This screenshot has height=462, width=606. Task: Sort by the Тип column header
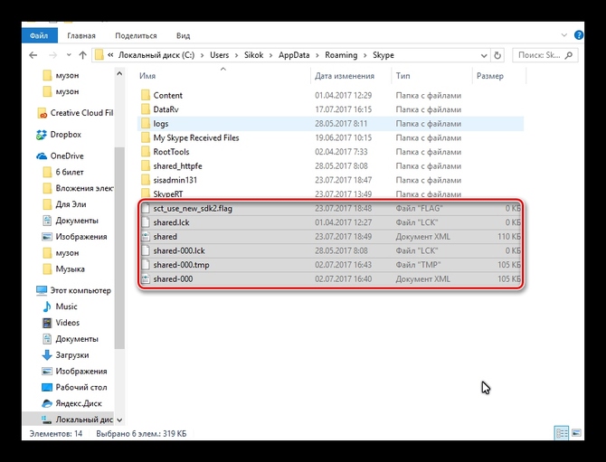pos(402,76)
